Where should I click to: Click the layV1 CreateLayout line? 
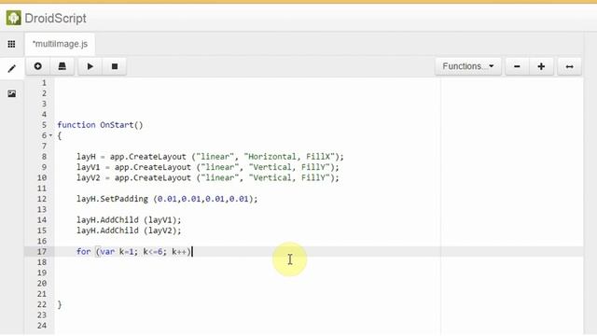click(x=207, y=167)
